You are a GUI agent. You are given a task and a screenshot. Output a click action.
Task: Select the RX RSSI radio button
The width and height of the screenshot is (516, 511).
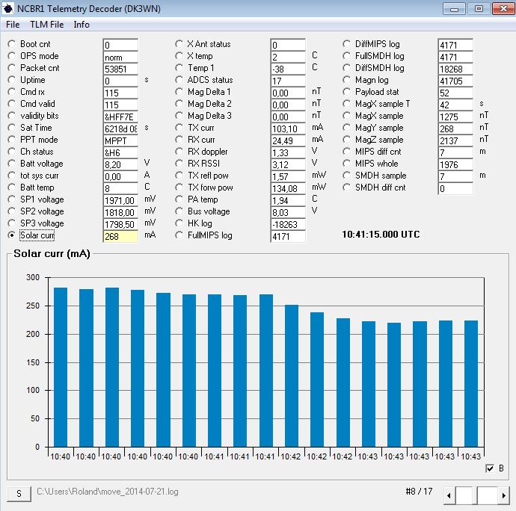coord(179,164)
